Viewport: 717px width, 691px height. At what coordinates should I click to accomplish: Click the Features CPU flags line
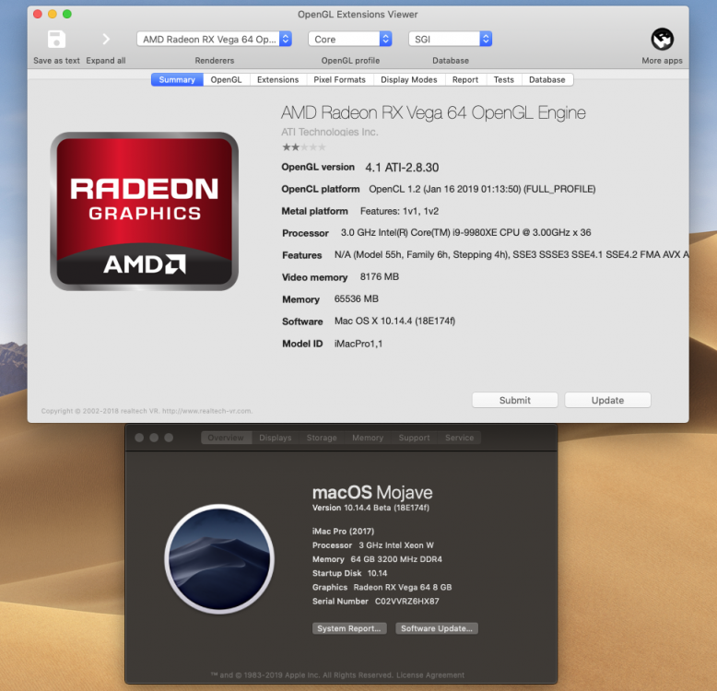tap(511, 254)
